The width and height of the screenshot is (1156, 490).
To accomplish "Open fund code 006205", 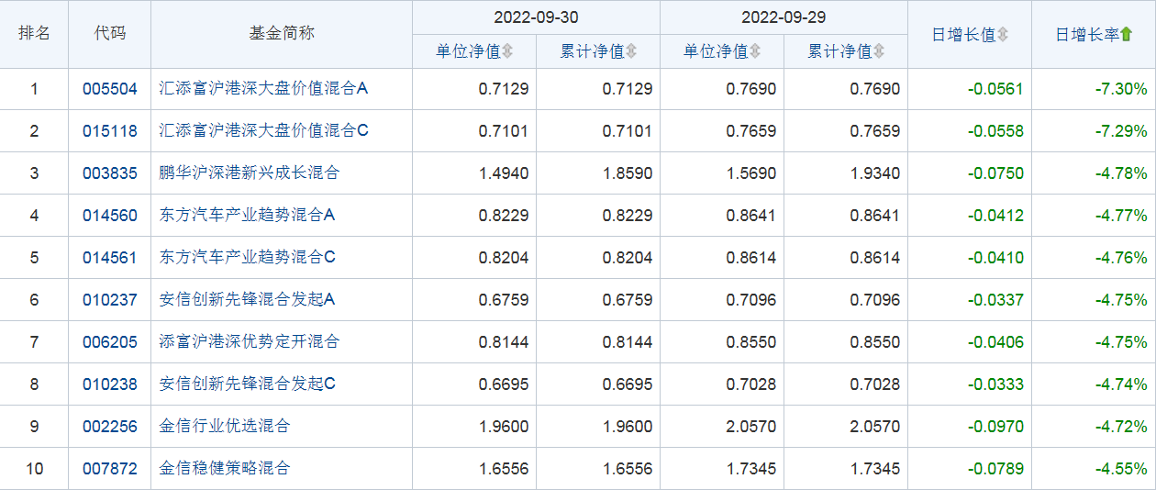I will [110, 342].
